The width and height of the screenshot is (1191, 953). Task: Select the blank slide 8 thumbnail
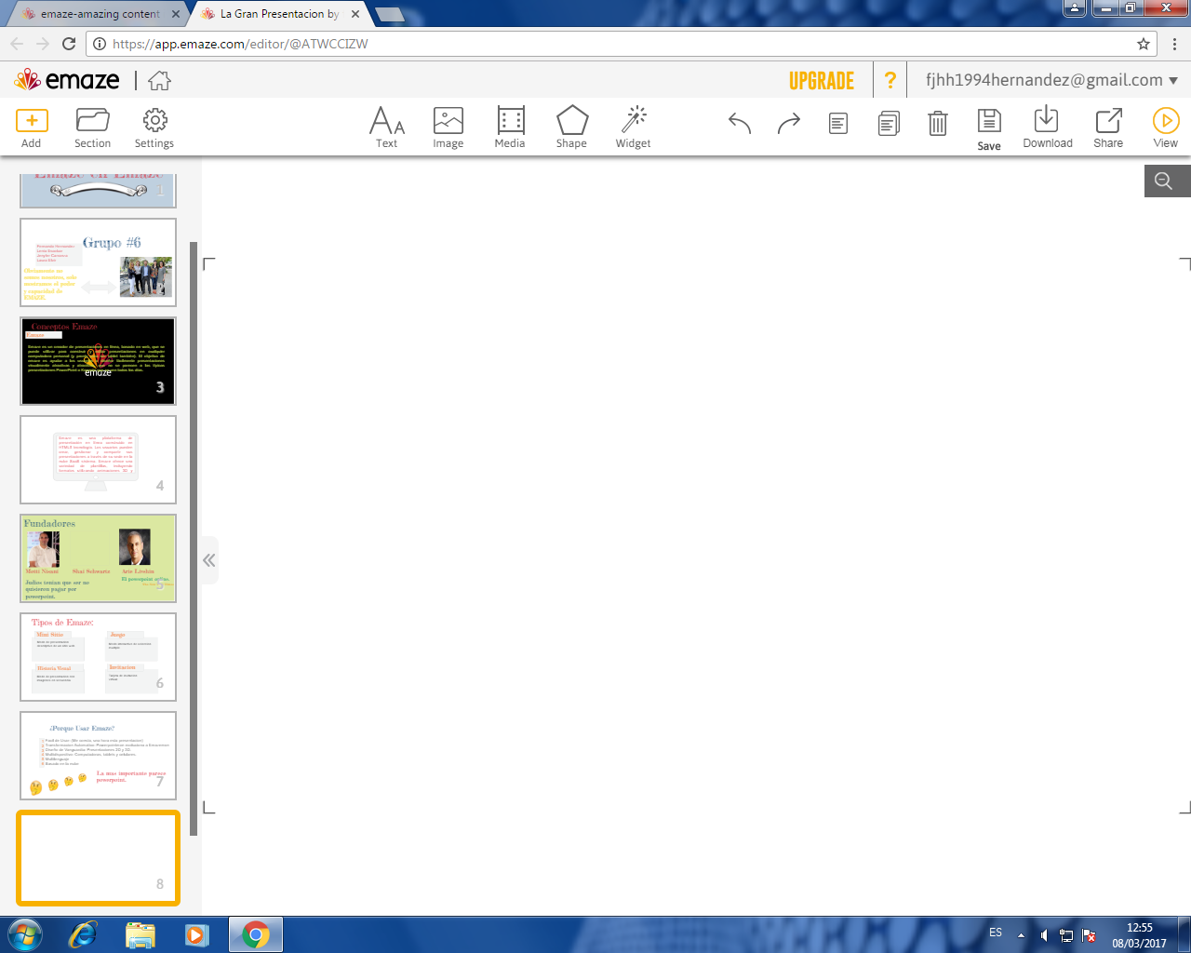pos(98,857)
